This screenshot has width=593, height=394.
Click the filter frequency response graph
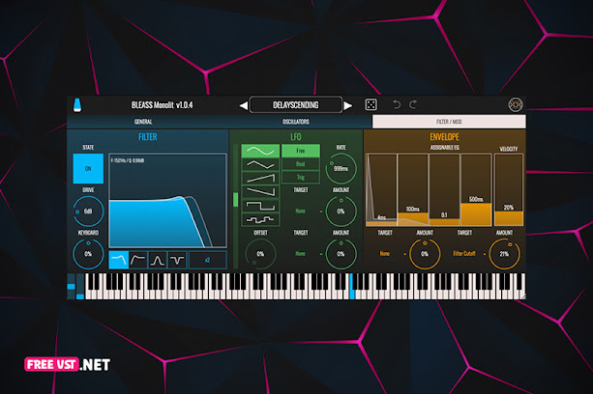click(167, 201)
